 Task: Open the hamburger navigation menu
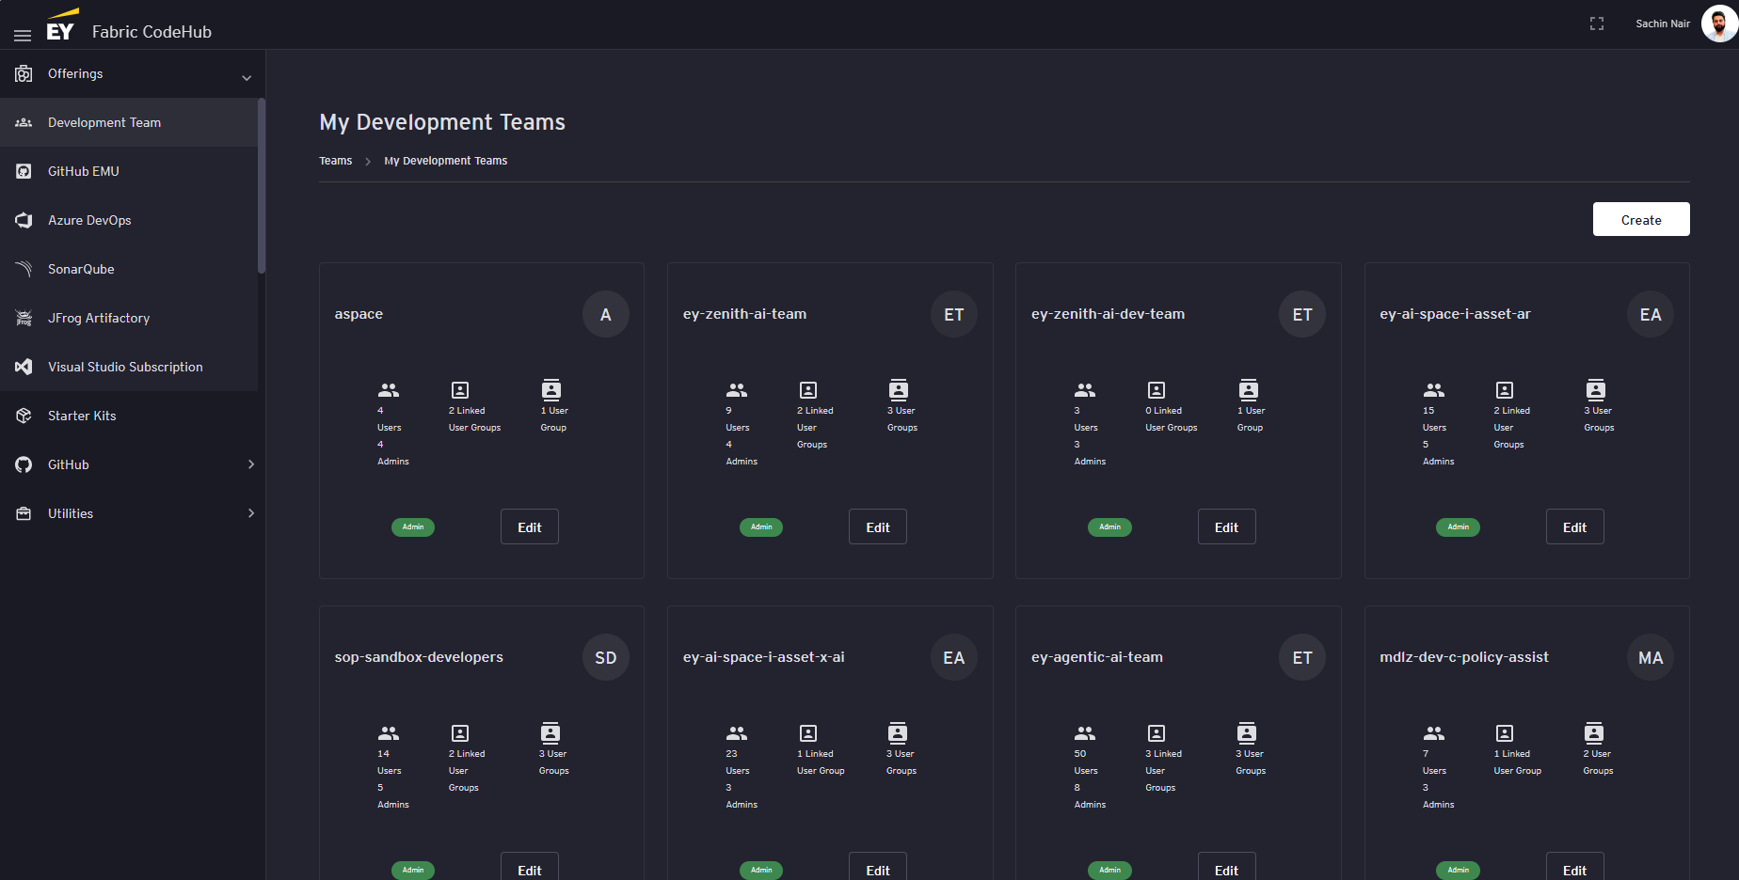click(x=23, y=35)
